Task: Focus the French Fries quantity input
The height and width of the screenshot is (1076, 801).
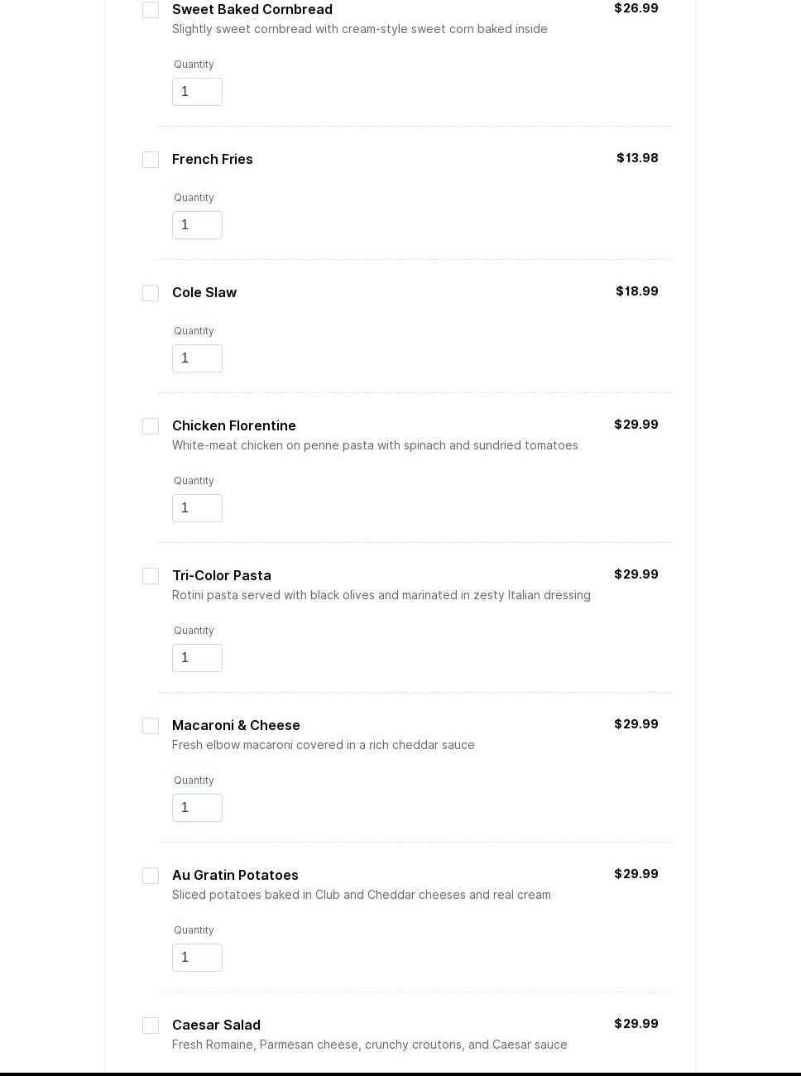Action: click(x=197, y=225)
